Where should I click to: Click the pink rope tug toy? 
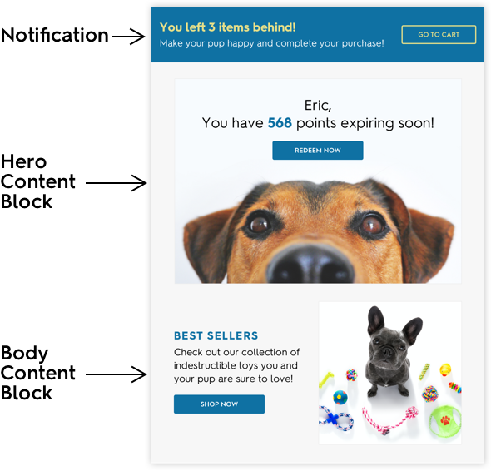390,420
